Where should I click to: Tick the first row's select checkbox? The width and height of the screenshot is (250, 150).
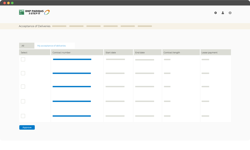pyautogui.click(x=23, y=59)
